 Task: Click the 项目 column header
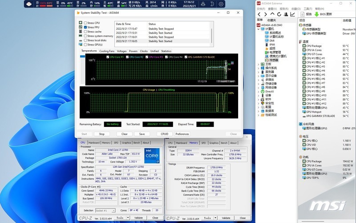coord(302,20)
